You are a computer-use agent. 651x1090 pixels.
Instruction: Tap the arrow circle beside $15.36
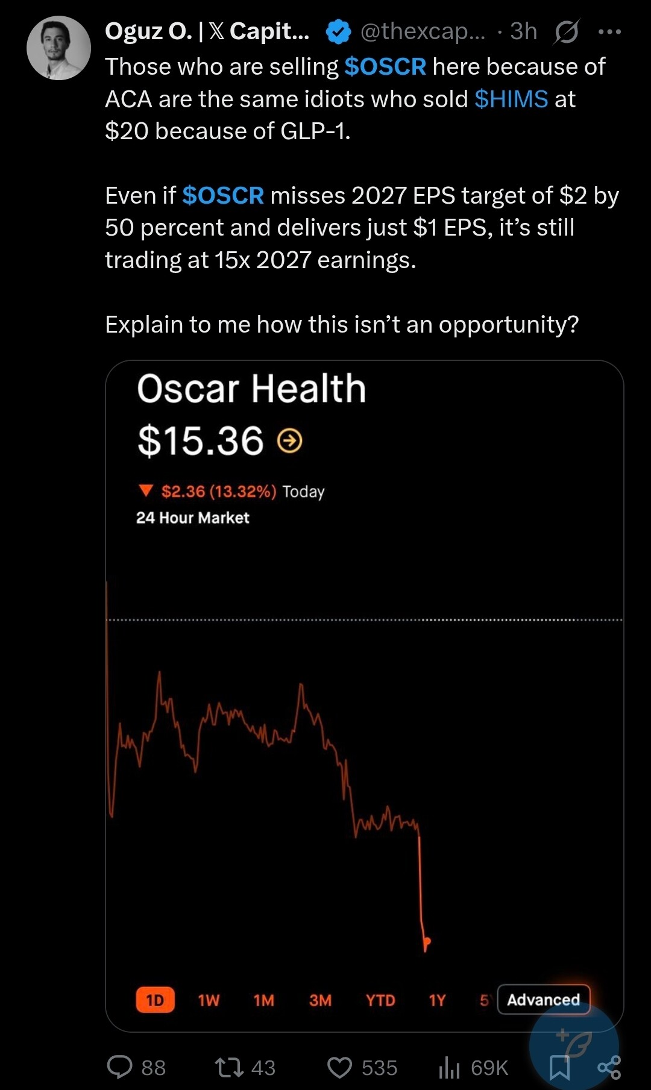pyautogui.click(x=290, y=441)
